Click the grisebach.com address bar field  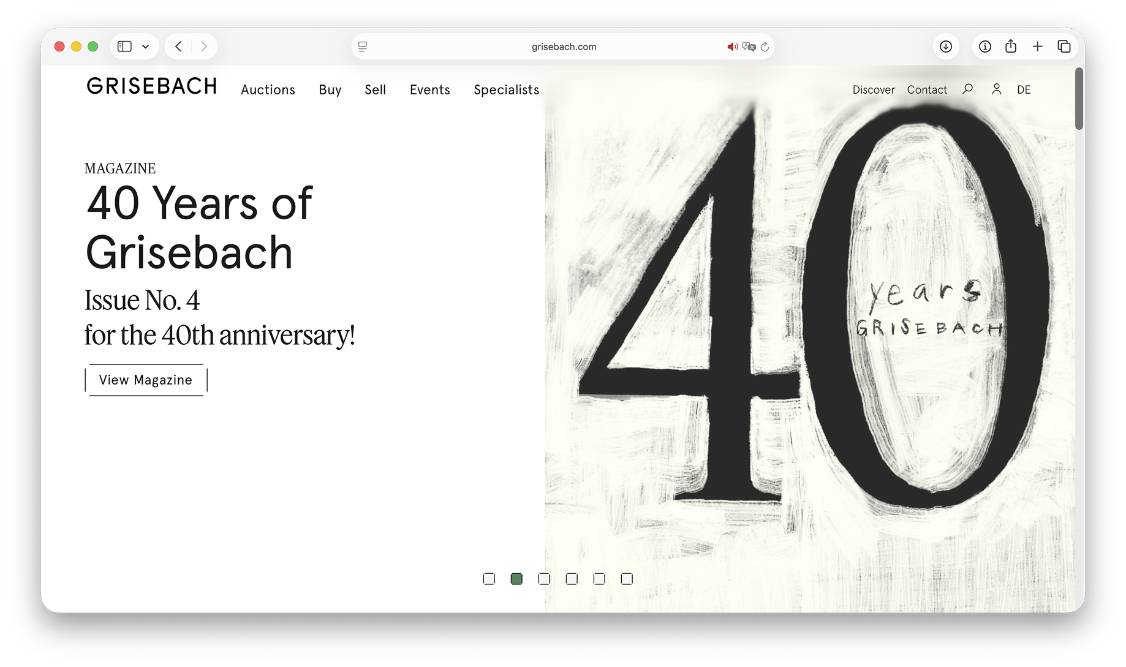tap(563, 47)
